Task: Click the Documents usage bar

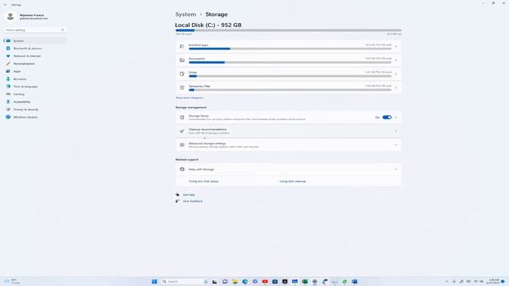Action: (x=289, y=62)
